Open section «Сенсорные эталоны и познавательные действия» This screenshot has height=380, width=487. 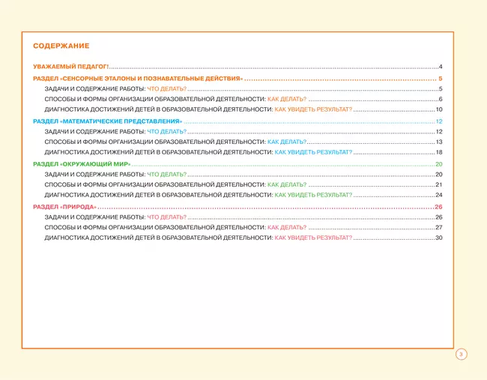click(138, 78)
